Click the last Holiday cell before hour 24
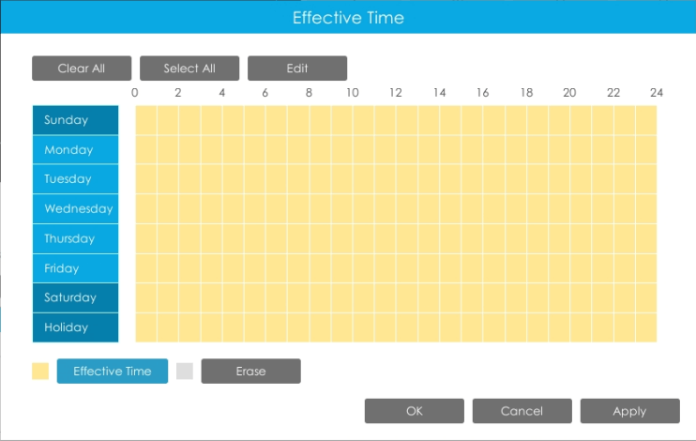Viewport: 696px width, 441px height. pyautogui.click(x=646, y=327)
